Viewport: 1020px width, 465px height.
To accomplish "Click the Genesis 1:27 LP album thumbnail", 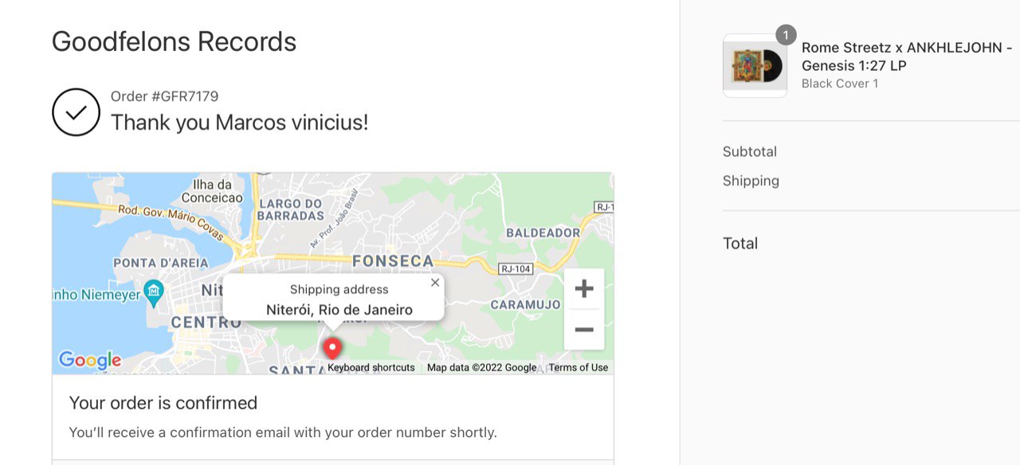I will [x=755, y=65].
